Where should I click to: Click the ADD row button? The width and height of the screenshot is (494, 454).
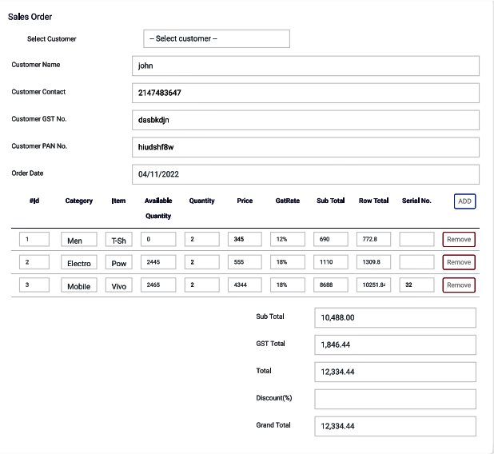[464, 201]
